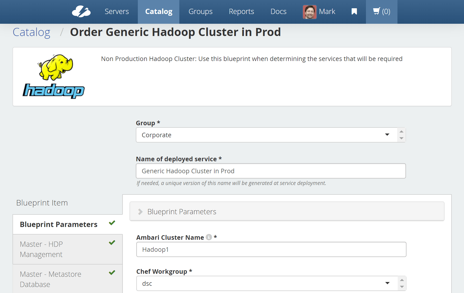Click the checkmark next to Master - Metastore Database
Screen dimensions: 464x293
(x=112, y=272)
